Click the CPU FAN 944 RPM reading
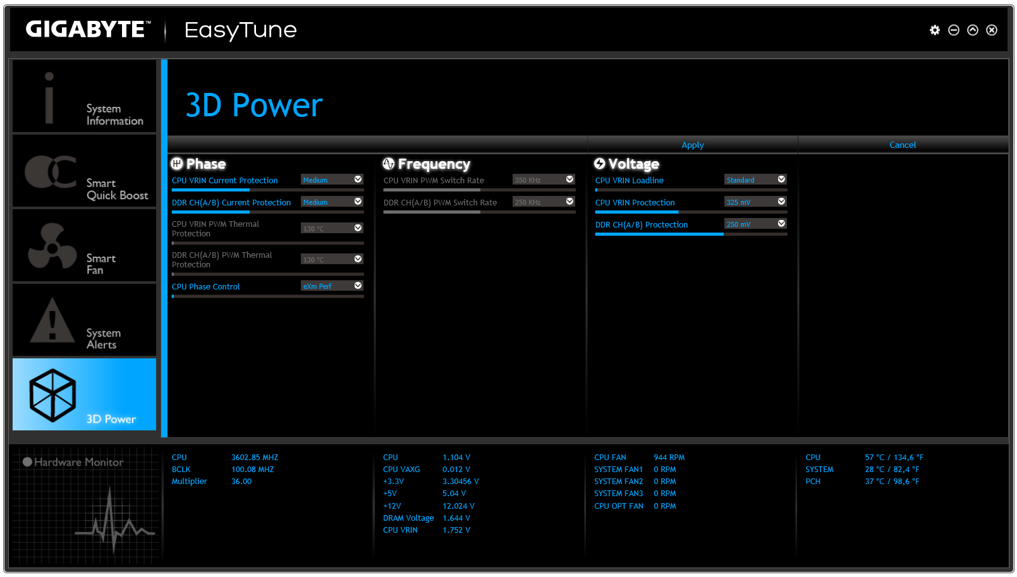1017x577 pixels. click(669, 457)
